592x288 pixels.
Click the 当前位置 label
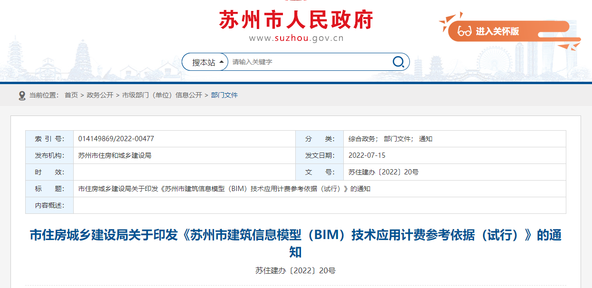(44, 95)
